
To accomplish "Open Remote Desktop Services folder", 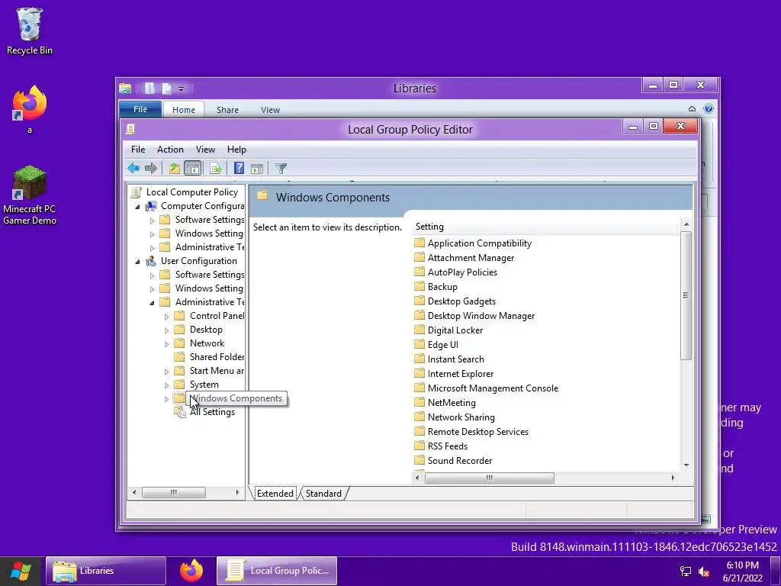I will click(471, 432).
